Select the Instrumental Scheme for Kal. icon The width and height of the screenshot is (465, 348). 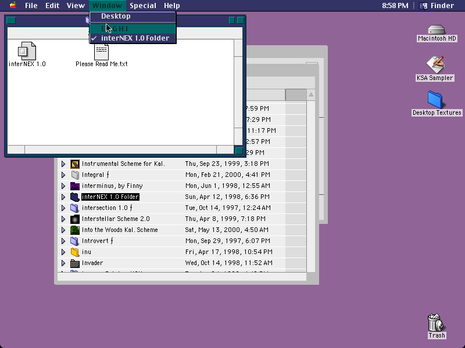(x=75, y=164)
